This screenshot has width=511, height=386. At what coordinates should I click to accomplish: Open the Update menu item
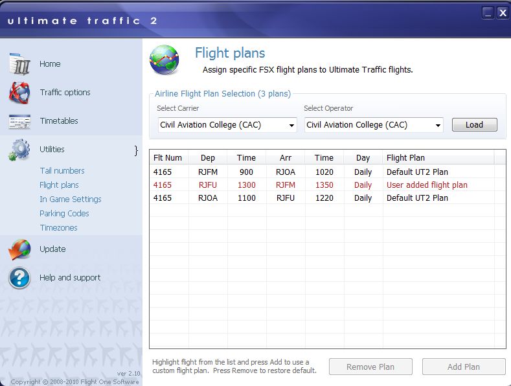53,249
